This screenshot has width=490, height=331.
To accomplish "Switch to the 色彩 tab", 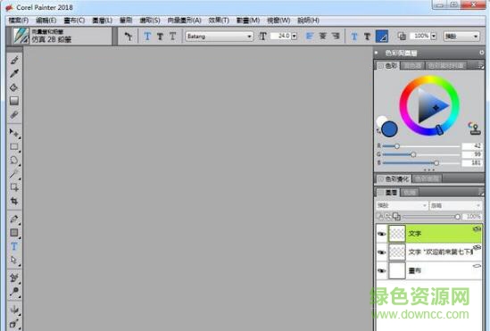I will (x=387, y=66).
